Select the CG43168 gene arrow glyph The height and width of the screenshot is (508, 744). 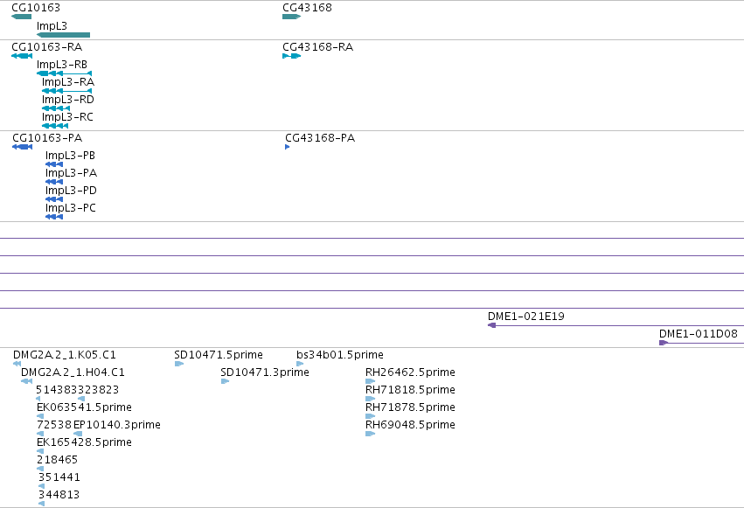coord(291,17)
